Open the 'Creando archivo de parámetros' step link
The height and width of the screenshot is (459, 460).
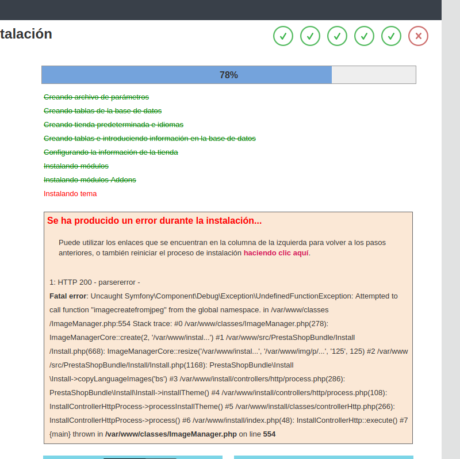pos(95,97)
